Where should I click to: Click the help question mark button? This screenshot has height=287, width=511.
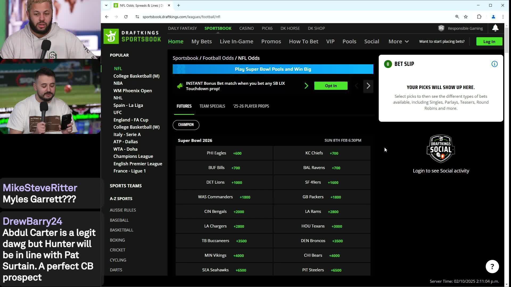coord(492,267)
